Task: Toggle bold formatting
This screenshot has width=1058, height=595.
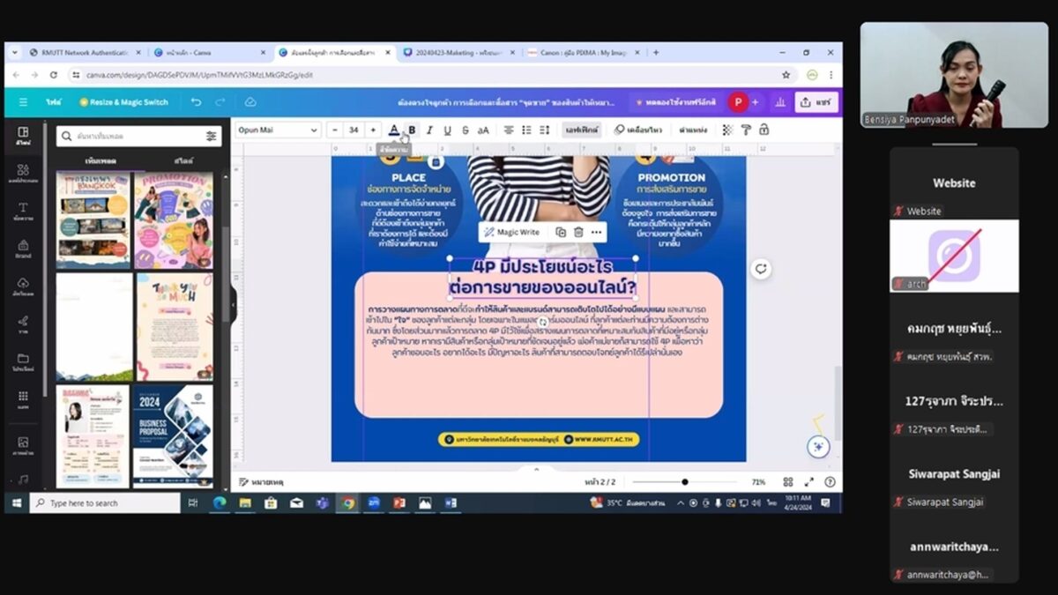Action: [412, 130]
